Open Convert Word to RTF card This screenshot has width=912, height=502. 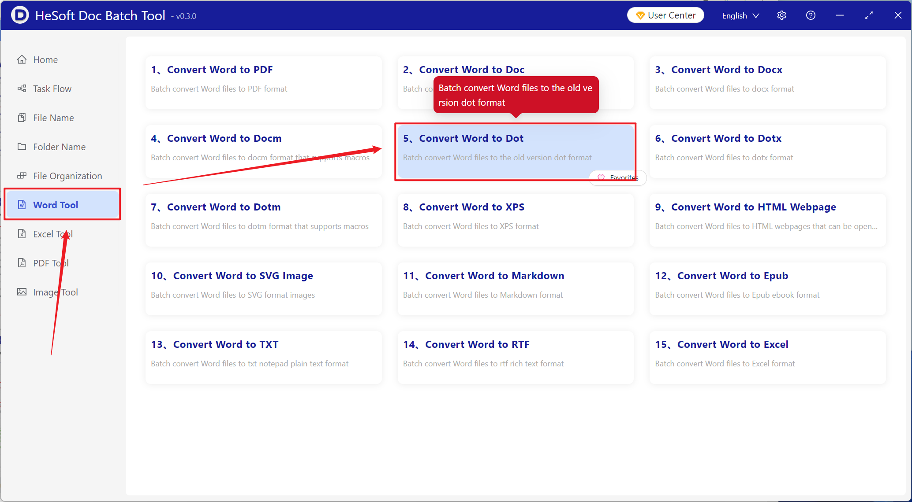[x=516, y=358]
